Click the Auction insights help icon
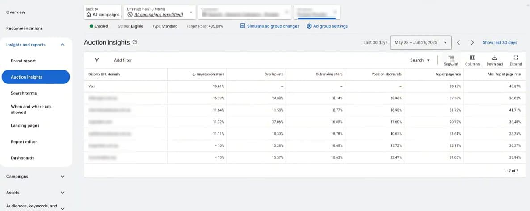The height and width of the screenshot is (211, 530). [x=135, y=42]
